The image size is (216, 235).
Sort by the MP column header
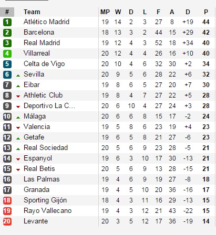point(105,12)
